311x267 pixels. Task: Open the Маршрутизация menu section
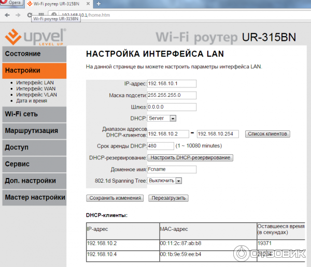click(x=34, y=131)
